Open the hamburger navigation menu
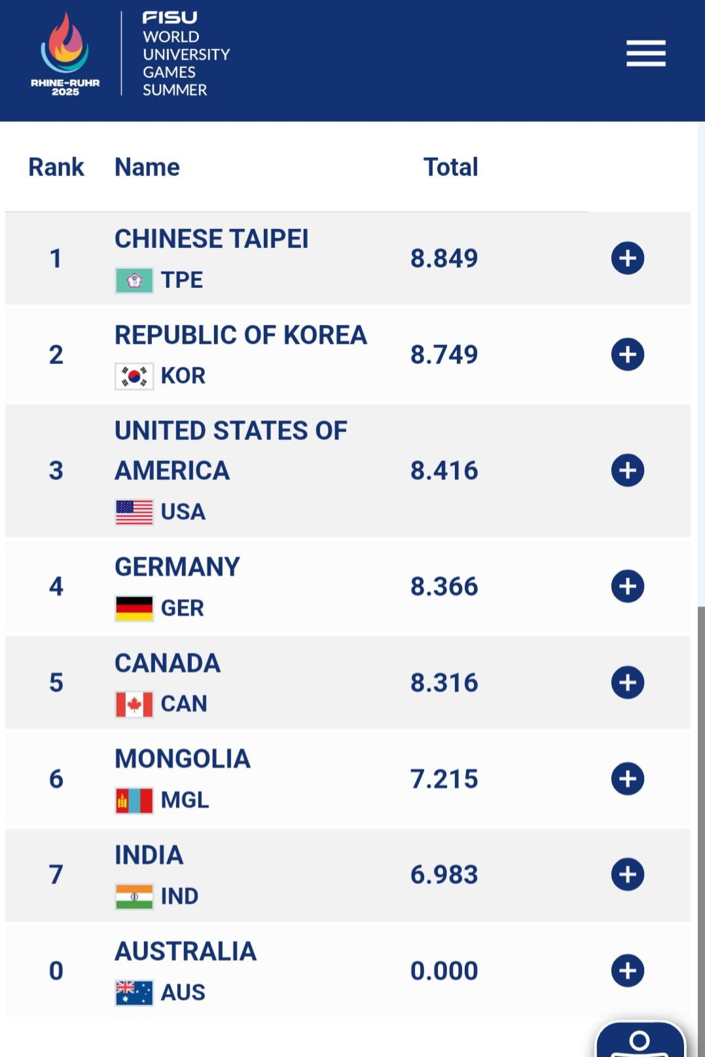Viewport: 705px width, 1057px height. click(645, 53)
